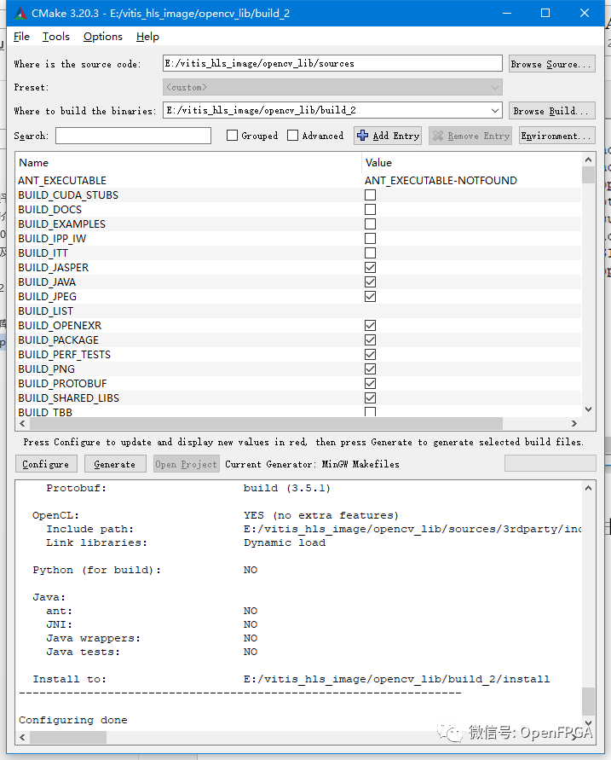The width and height of the screenshot is (611, 760).
Task: Select the BUILD_LIST entry
Action: click(x=45, y=311)
